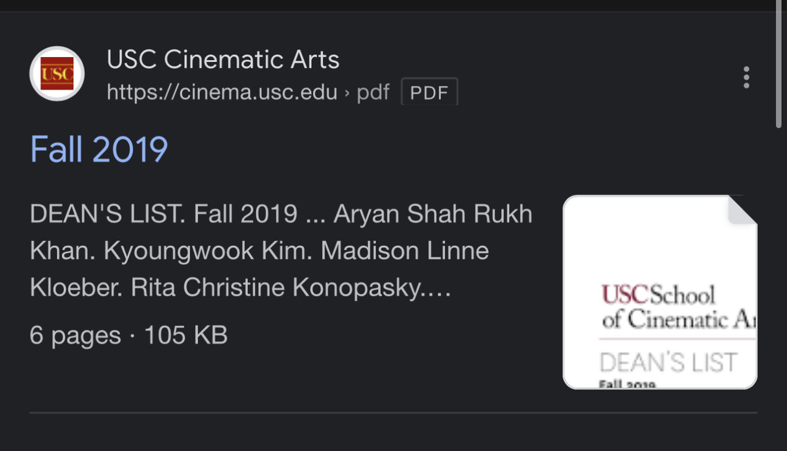Open the three-dot more options menu
Screen dimensions: 787x451
point(746,77)
